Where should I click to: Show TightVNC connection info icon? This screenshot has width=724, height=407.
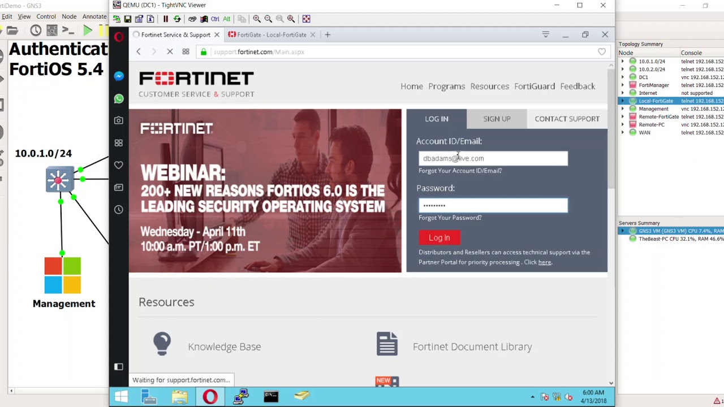coord(150,19)
